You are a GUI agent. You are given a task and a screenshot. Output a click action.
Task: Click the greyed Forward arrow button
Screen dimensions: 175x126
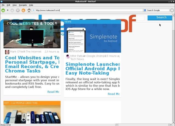tap(12, 10)
